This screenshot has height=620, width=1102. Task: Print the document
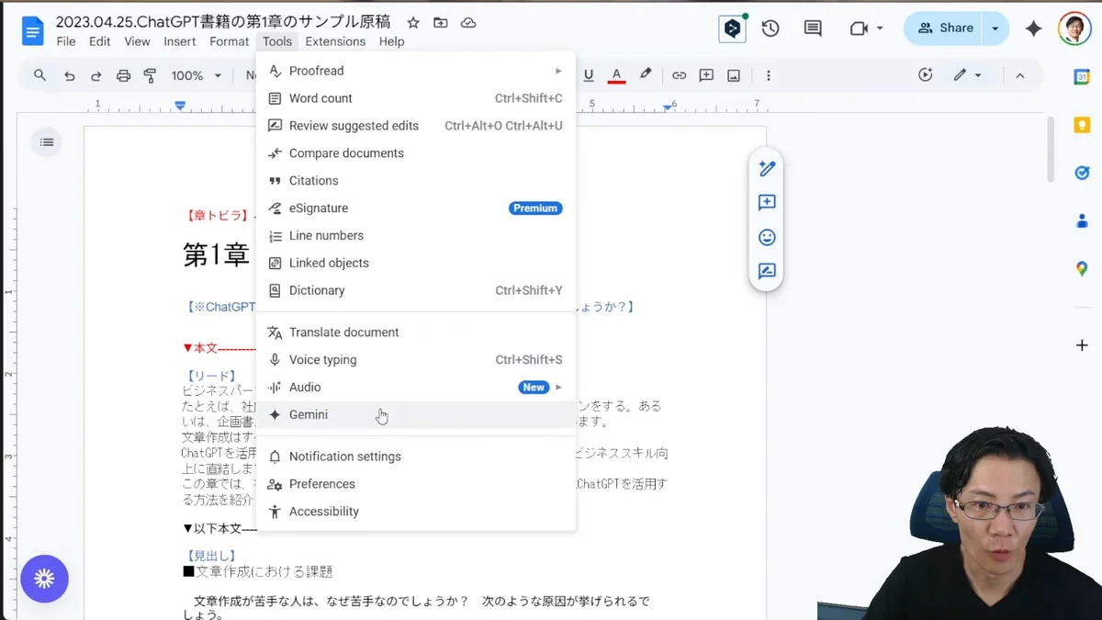123,75
